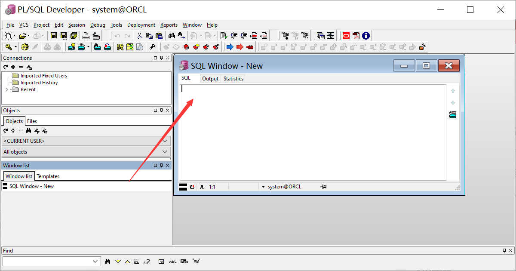Toggle the pin in SQL Window status bar
516x271 pixels.
pos(323,187)
